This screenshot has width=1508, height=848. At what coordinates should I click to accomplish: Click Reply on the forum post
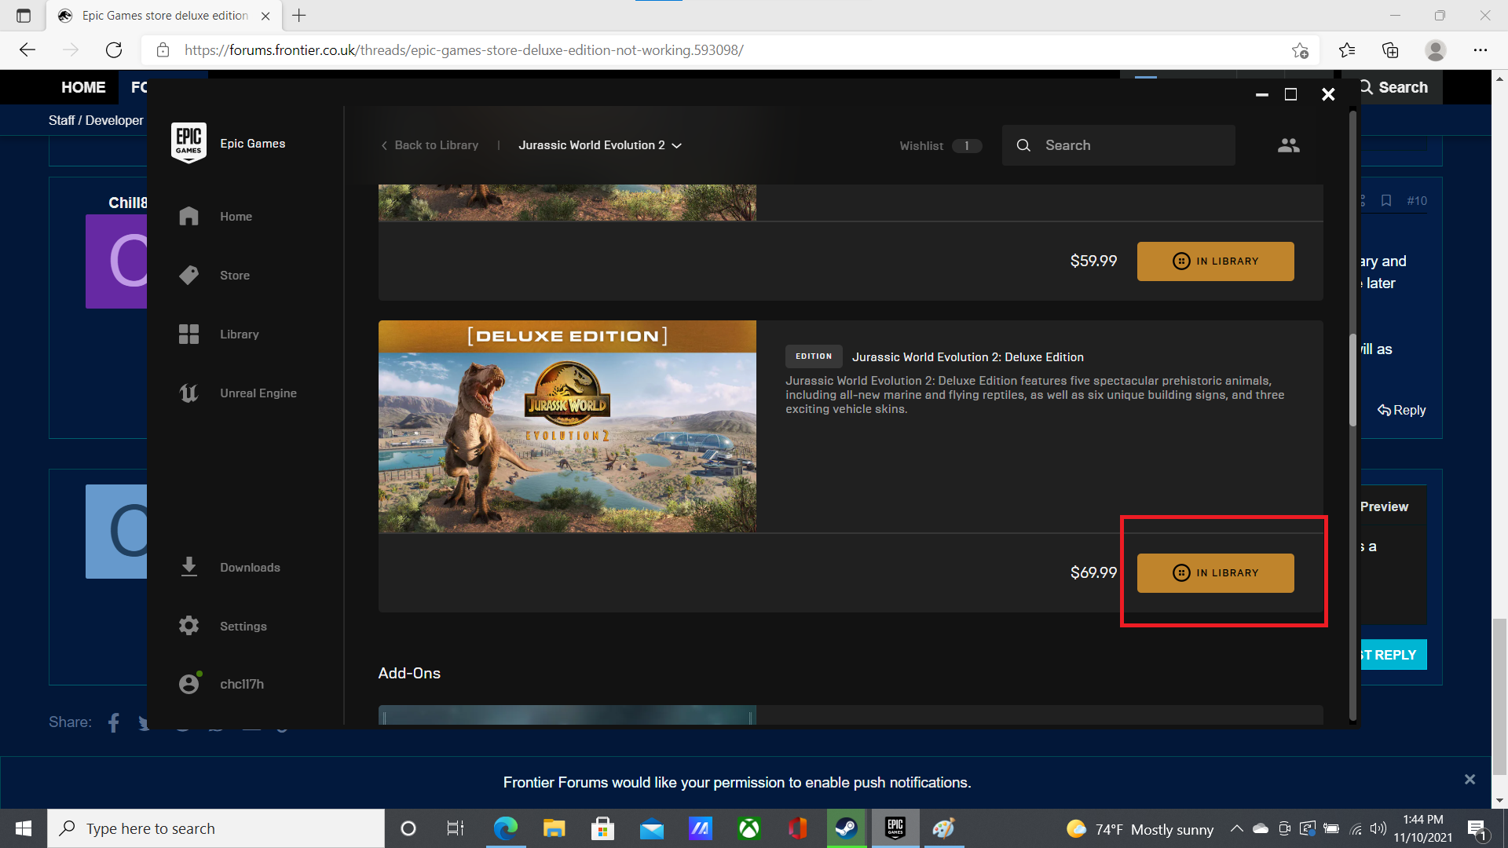[1401, 410]
